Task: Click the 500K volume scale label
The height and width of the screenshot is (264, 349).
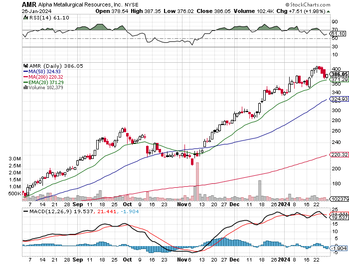Action: tap(14, 193)
